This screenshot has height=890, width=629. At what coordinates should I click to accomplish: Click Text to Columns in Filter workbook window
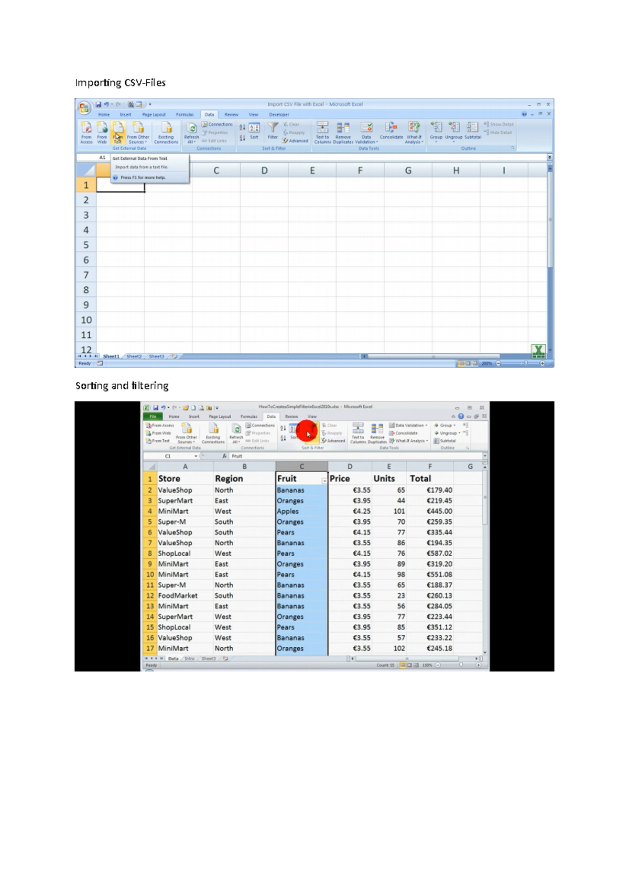(358, 433)
